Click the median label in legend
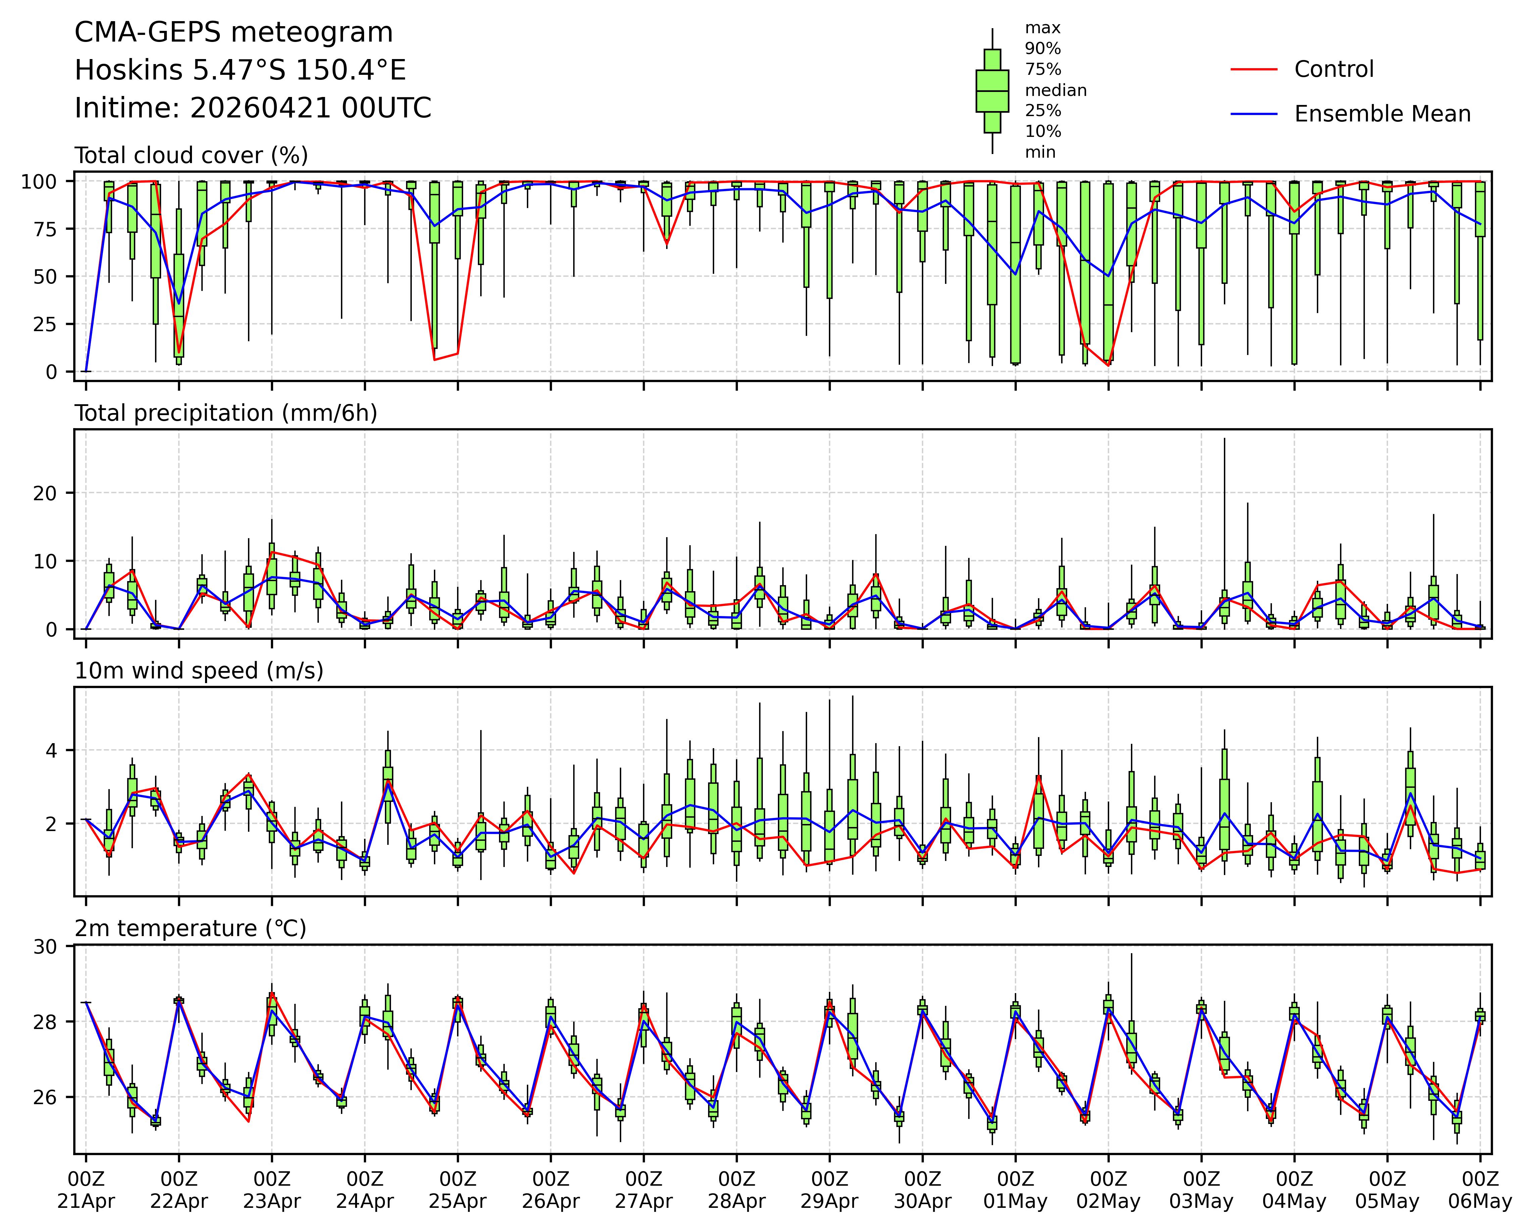The image size is (1533, 1232). pyautogui.click(x=1055, y=91)
